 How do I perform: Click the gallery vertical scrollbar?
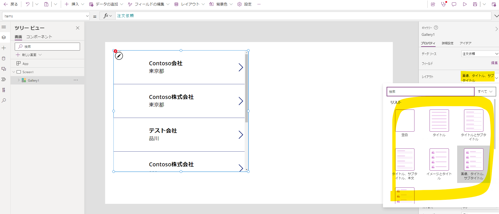[x=247, y=88]
